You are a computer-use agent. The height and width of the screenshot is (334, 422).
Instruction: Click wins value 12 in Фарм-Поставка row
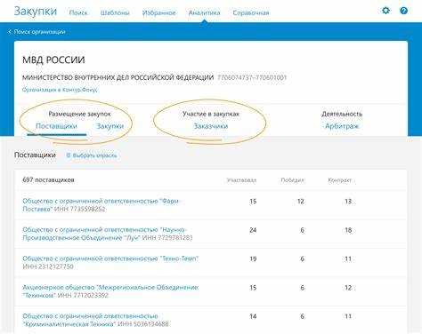pyautogui.click(x=301, y=202)
